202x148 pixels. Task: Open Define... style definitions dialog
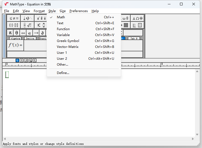(x=84, y=73)
